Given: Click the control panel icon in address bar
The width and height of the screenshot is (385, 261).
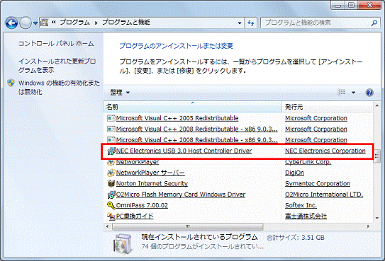Looking at the screenshot, I should [x=44, y=23].
